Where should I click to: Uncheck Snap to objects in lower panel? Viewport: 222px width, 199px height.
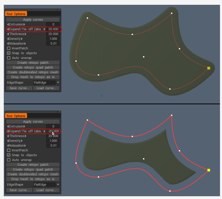pos(9,155)
